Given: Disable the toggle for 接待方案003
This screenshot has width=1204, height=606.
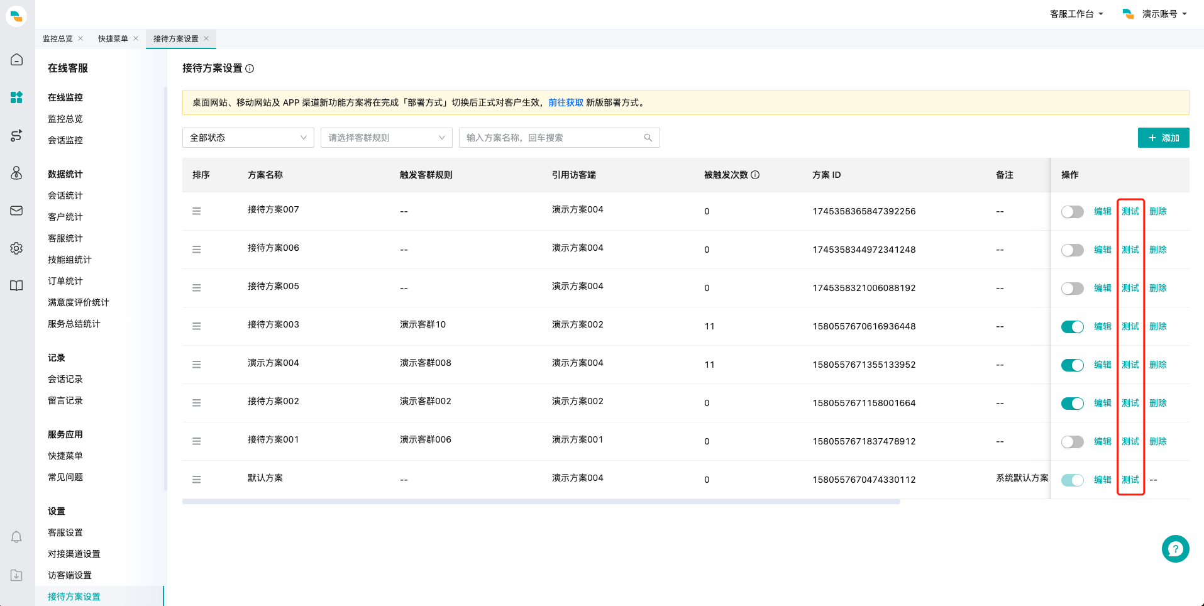Looking at the screenshot, I should coord(1073,327).
